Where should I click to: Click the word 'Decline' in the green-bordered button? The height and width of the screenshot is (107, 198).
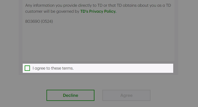pos(71,95)
